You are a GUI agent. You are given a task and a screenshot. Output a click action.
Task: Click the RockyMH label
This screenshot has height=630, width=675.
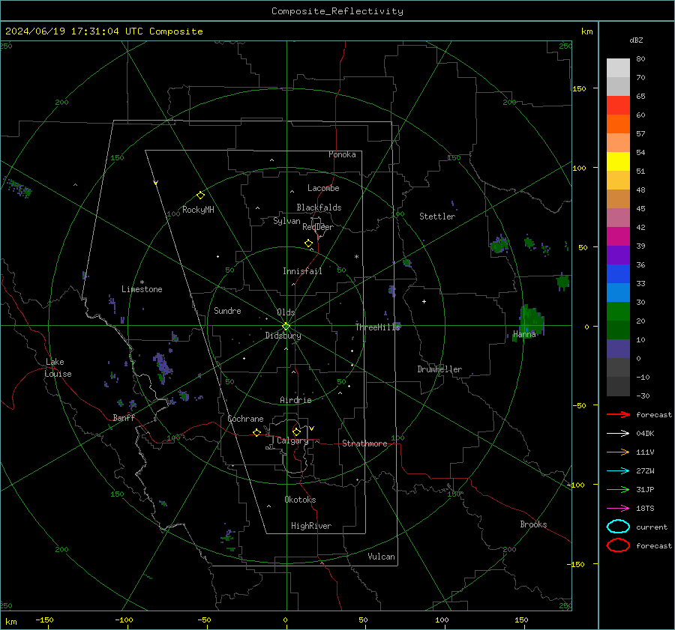pos(198,210)
